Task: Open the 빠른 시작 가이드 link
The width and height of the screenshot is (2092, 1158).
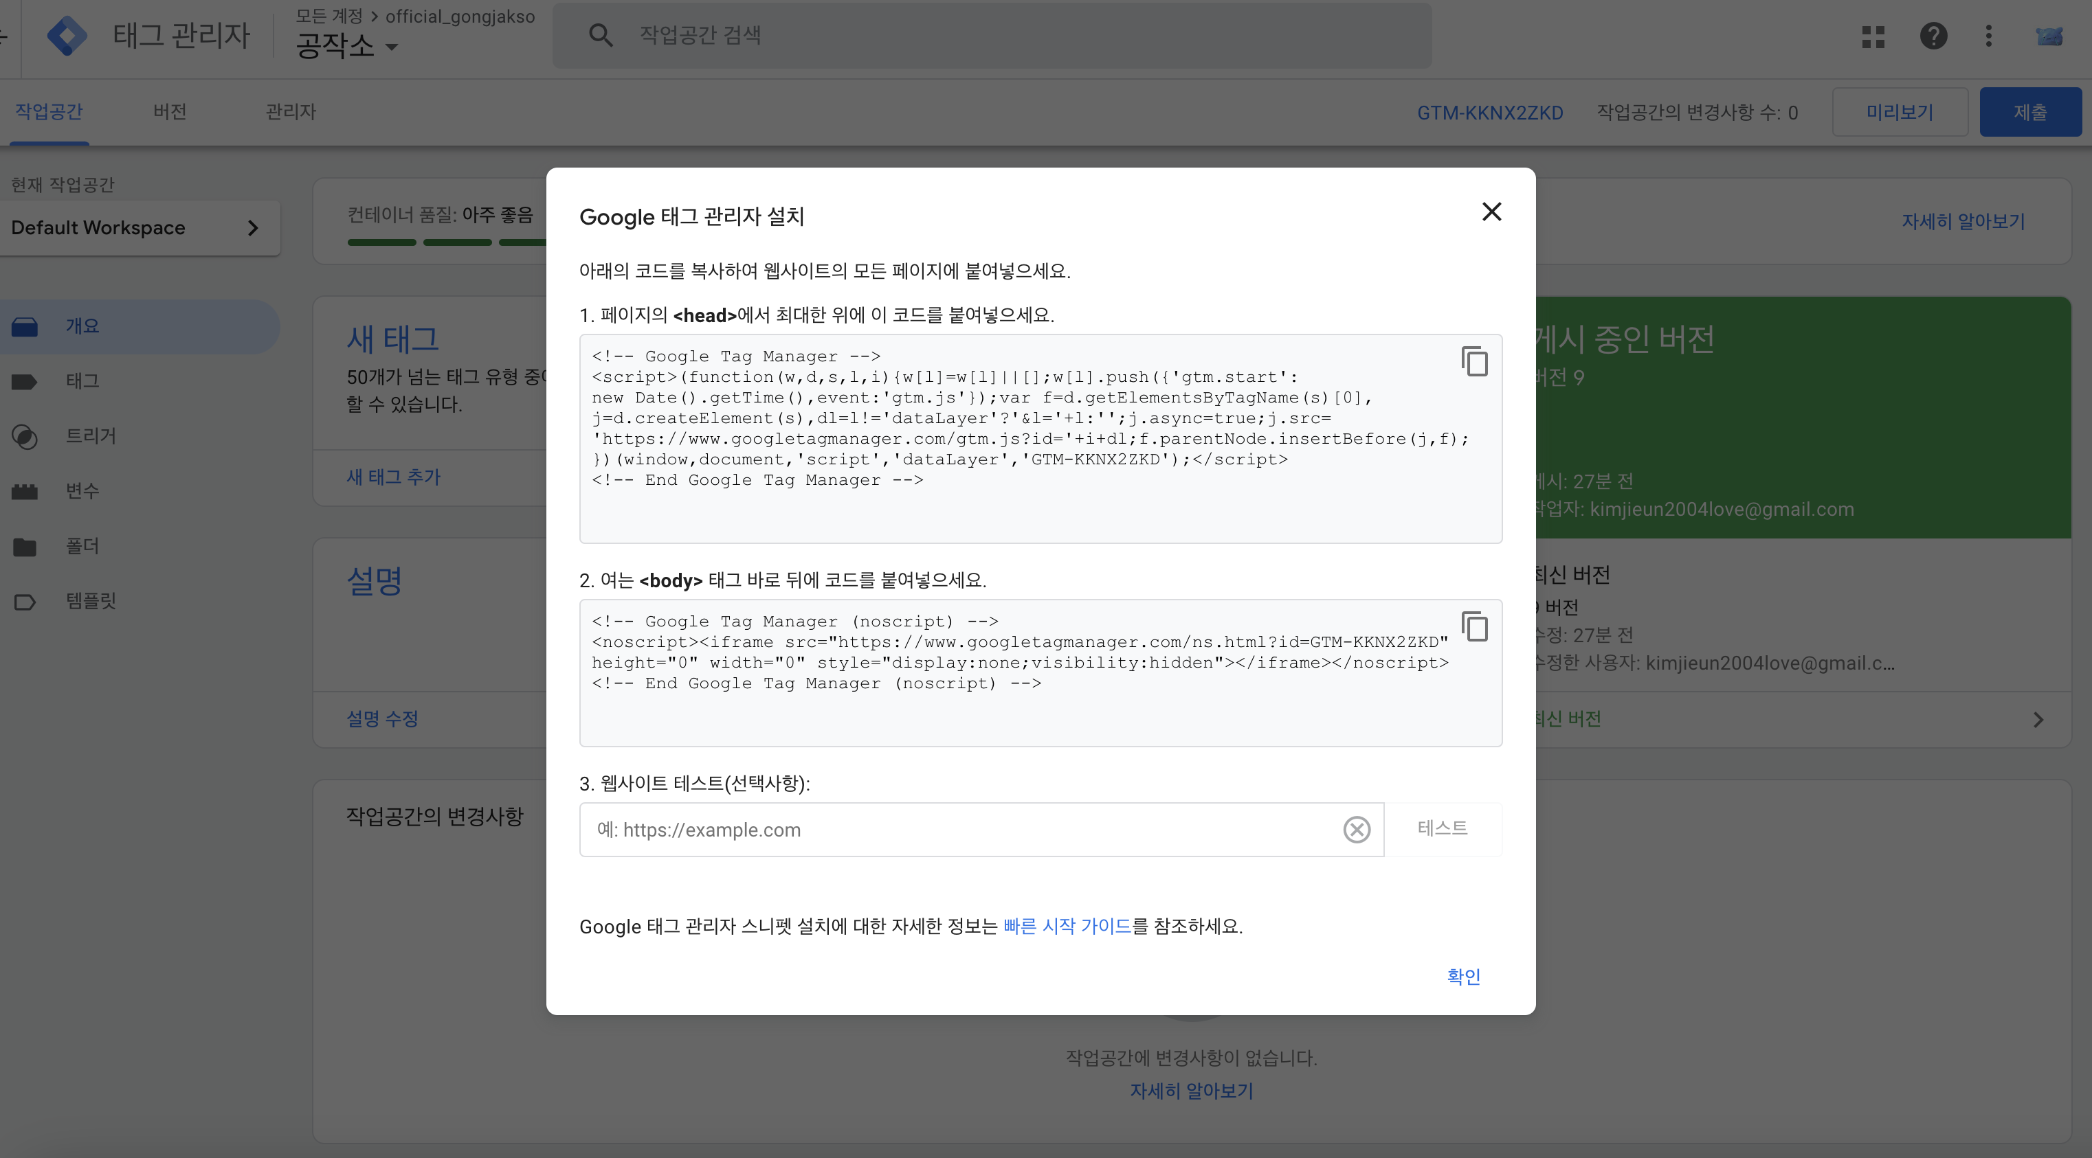Action: 1067,926
